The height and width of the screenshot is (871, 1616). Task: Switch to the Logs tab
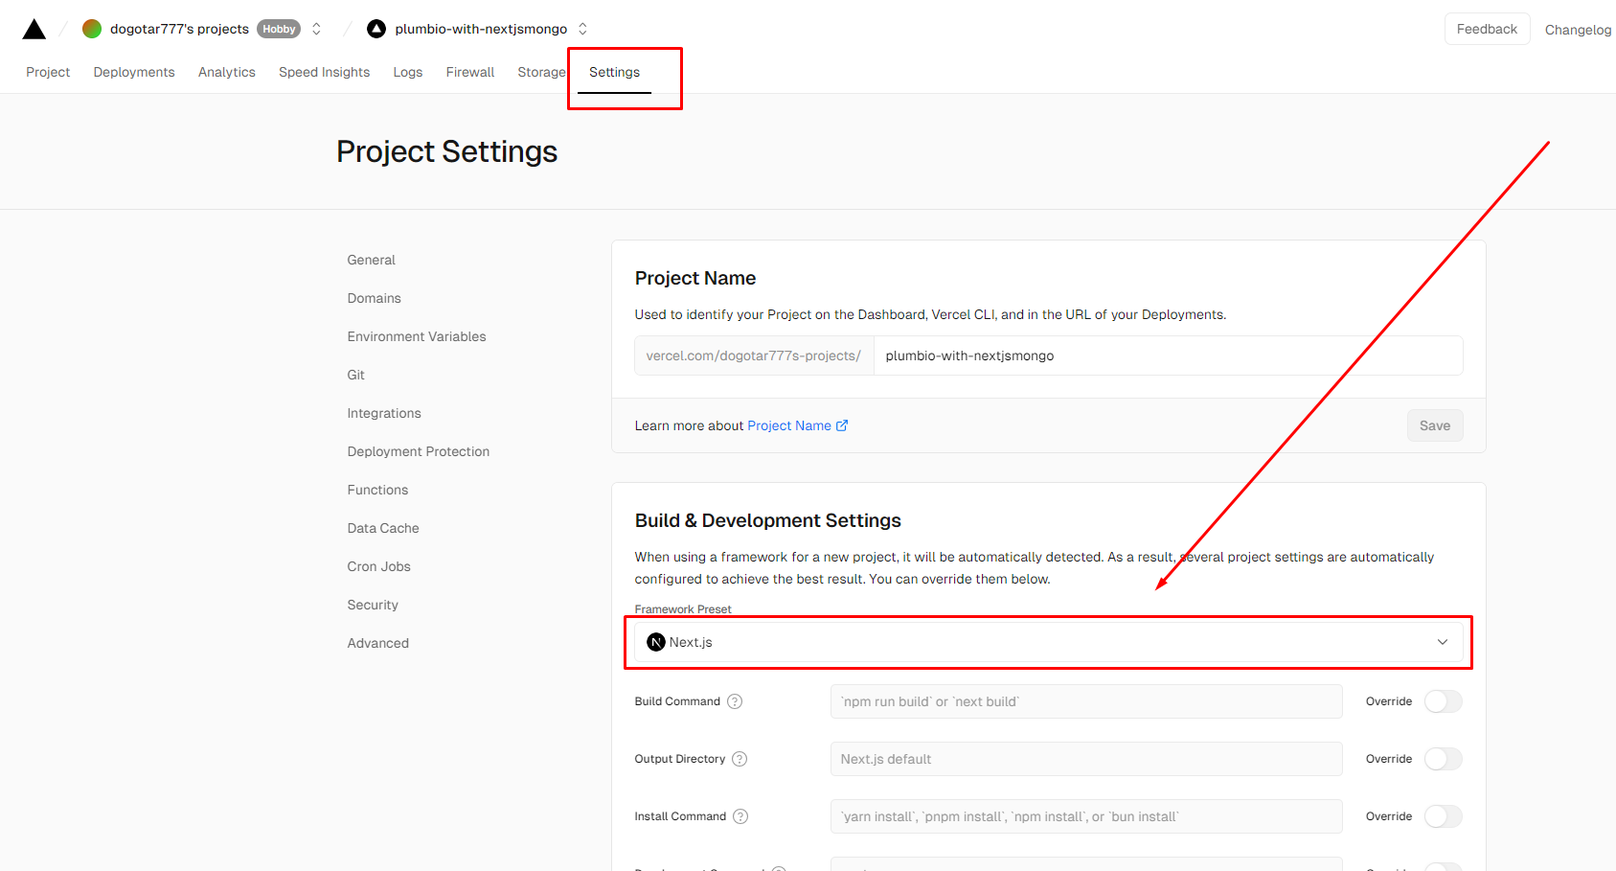click(x=408, y=72)
